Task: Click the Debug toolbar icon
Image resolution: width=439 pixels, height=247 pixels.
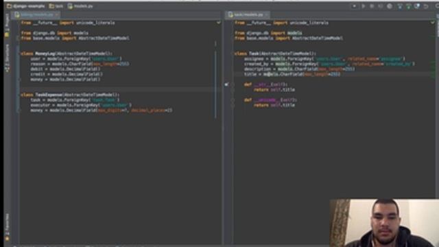Action: tap(372, 6)
